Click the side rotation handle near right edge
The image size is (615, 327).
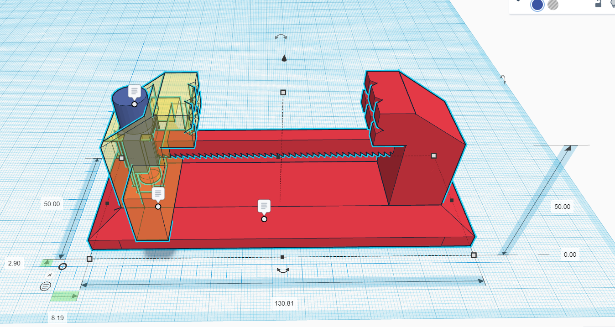[x=503, y=79]
